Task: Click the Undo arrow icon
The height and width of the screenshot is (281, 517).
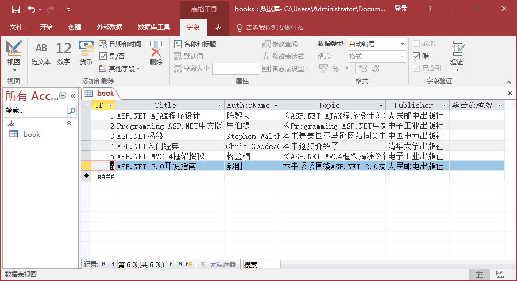Action: point(32,9)
